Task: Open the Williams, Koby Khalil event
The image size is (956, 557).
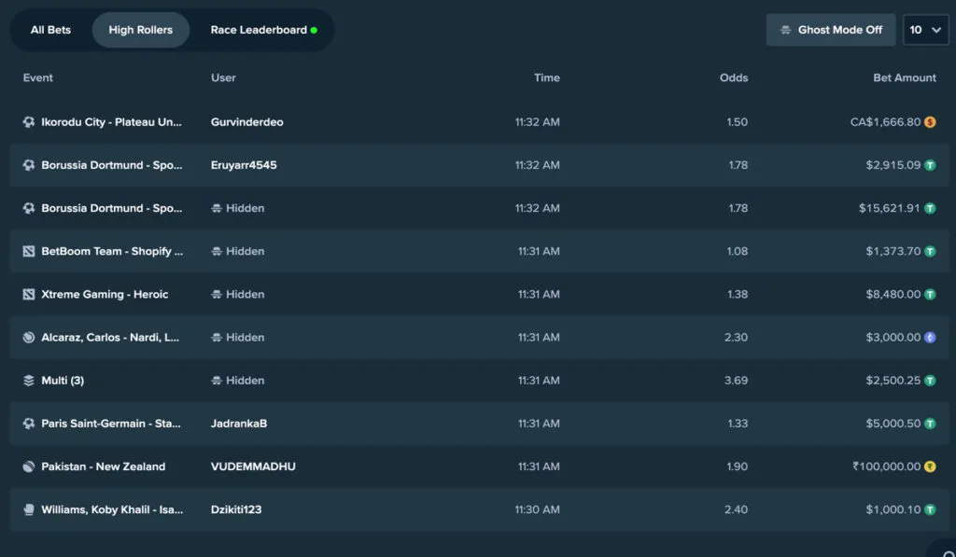Action: tap(112, 509)
